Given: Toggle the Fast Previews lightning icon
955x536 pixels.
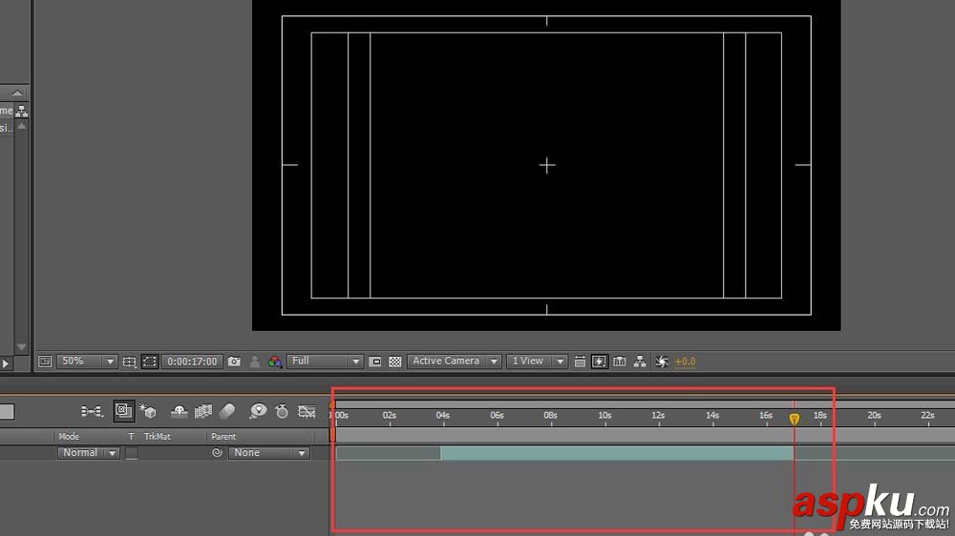Looking at the screenshot, I should coord(600,361).
